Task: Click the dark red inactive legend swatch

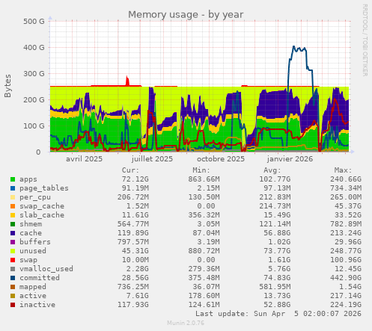Action: tap(13, 305)
